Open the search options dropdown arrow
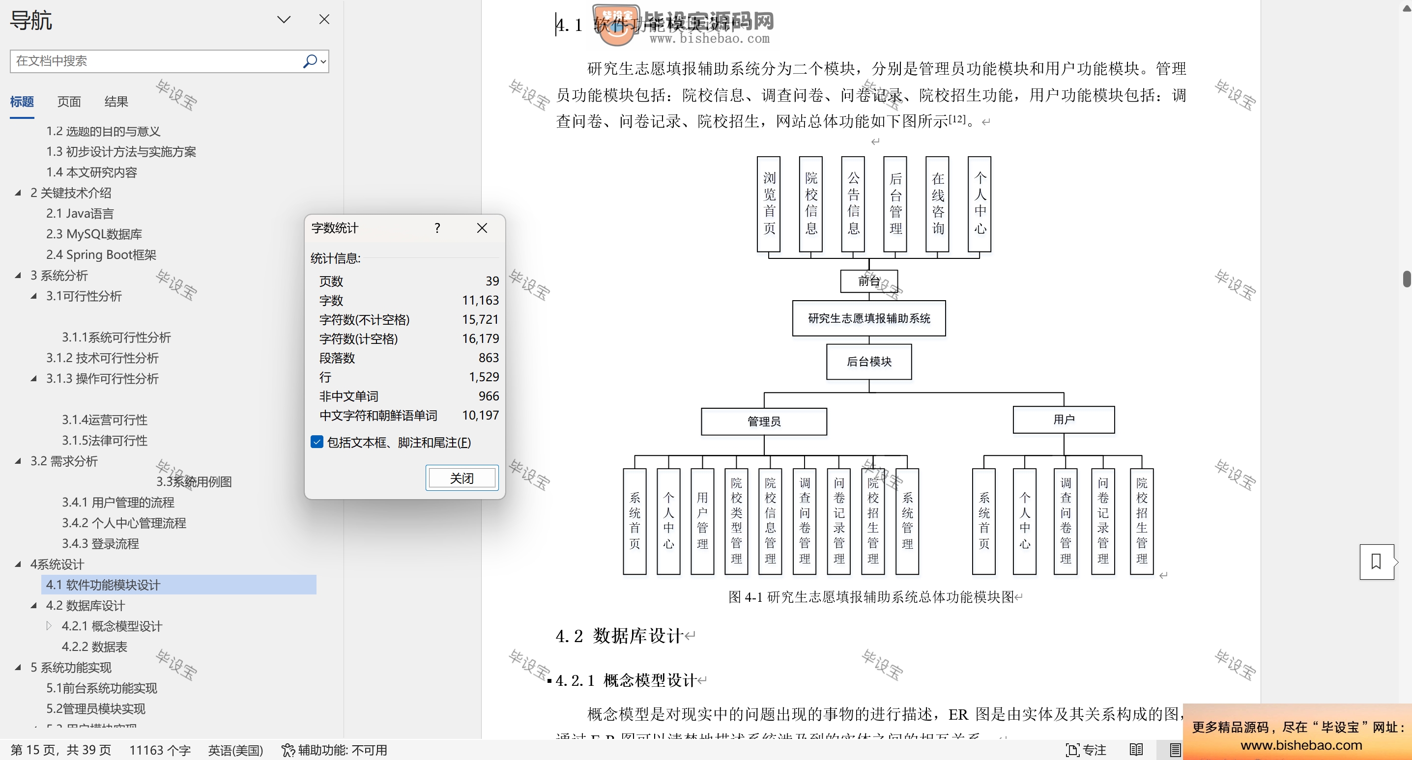The height and width of the screenshot is (760, 1412). click(323, 61)
